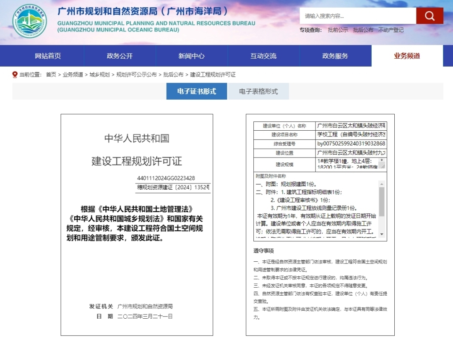Image resolution: width=453 pixels, height=343 pixels.
Task: Go to 新闻中心 in navigation bar
Action: [x=191, y=56]
